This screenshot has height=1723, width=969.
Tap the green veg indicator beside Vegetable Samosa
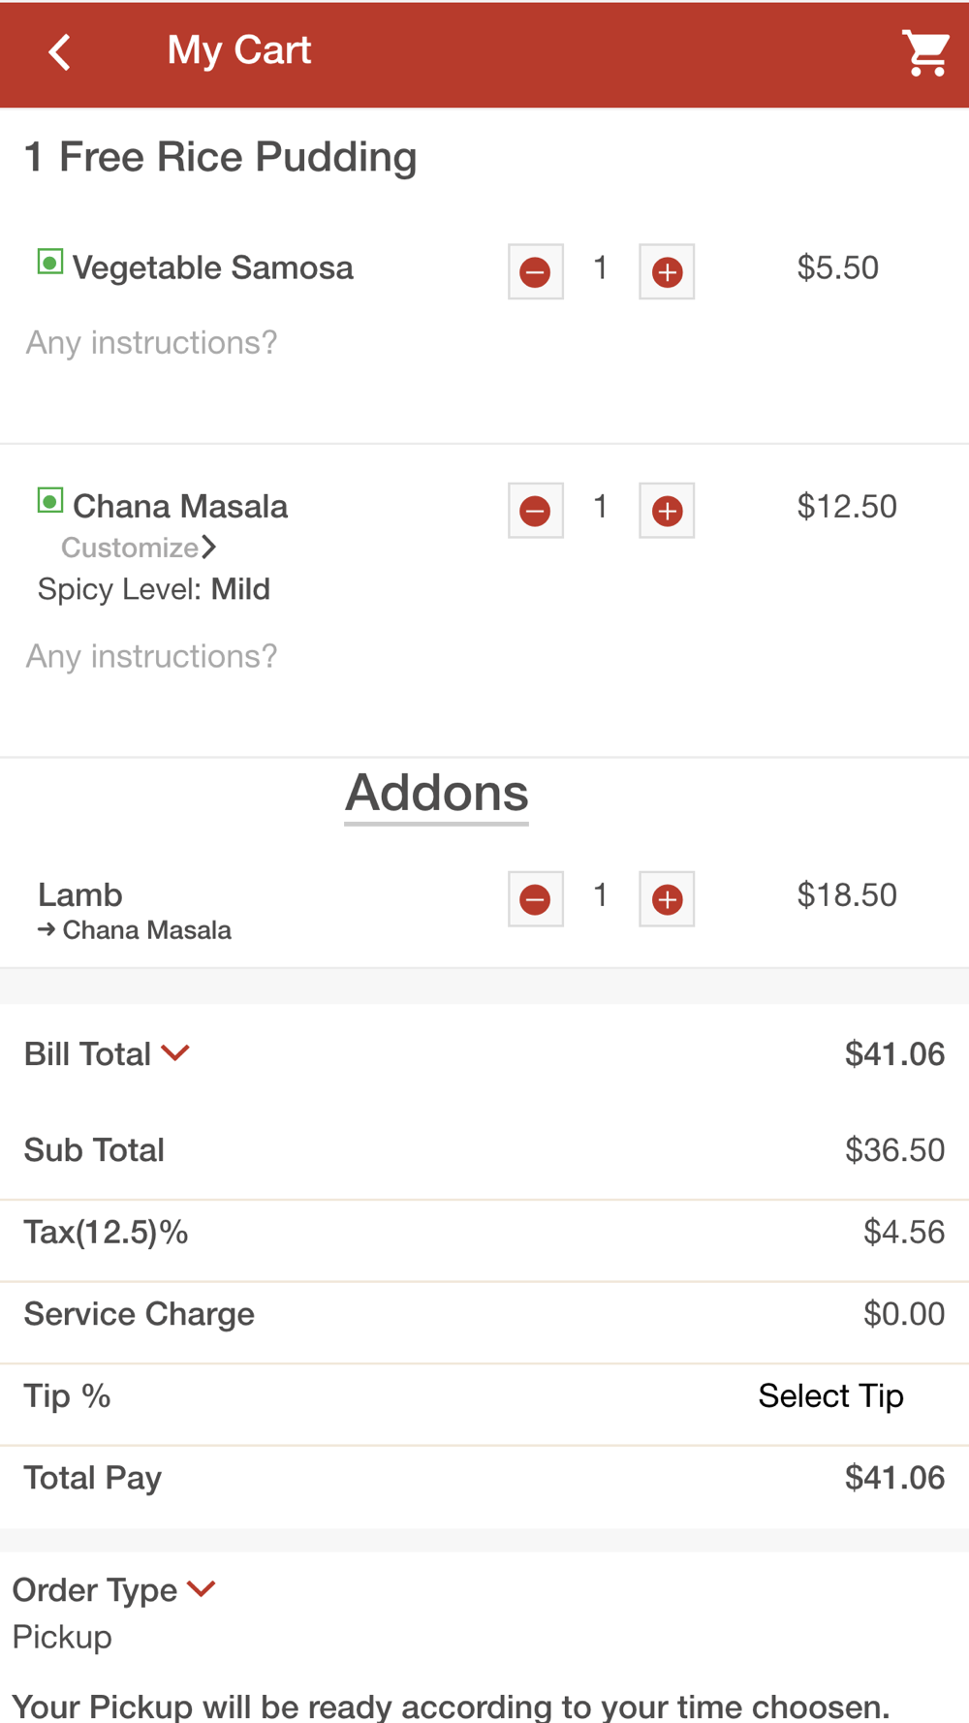[50, 262]
